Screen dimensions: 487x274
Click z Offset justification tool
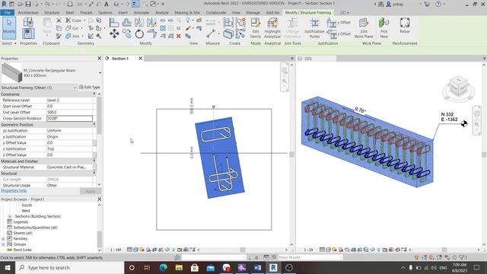pyautogui.click(x=339, y=33)
